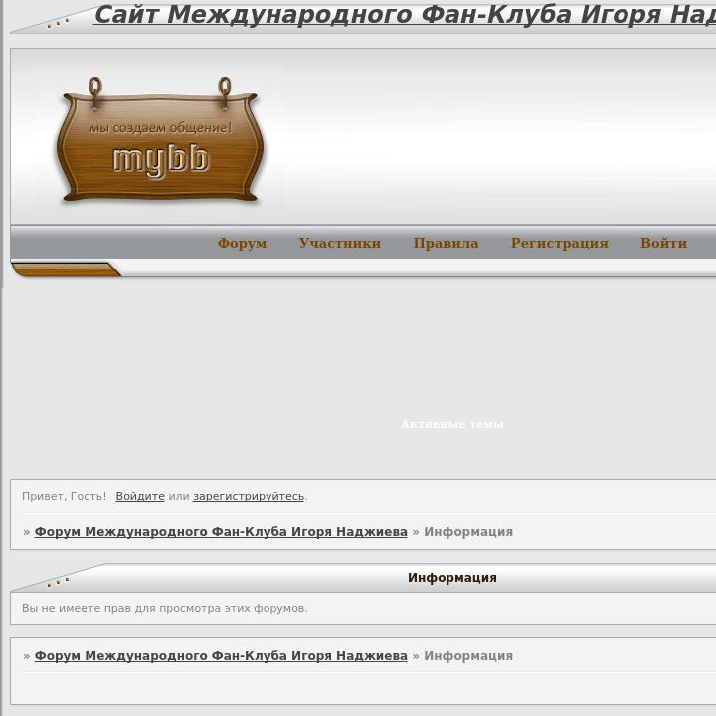Open the Активные темы link
The width and height of the screenshot is (716, 716).
pyautogui.click(x=452, y=425)
